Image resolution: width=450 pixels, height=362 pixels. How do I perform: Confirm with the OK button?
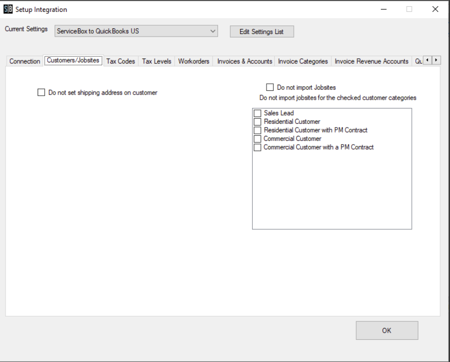pos(387,330)
